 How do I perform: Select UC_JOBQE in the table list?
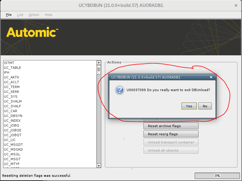[x=50, y=130]
